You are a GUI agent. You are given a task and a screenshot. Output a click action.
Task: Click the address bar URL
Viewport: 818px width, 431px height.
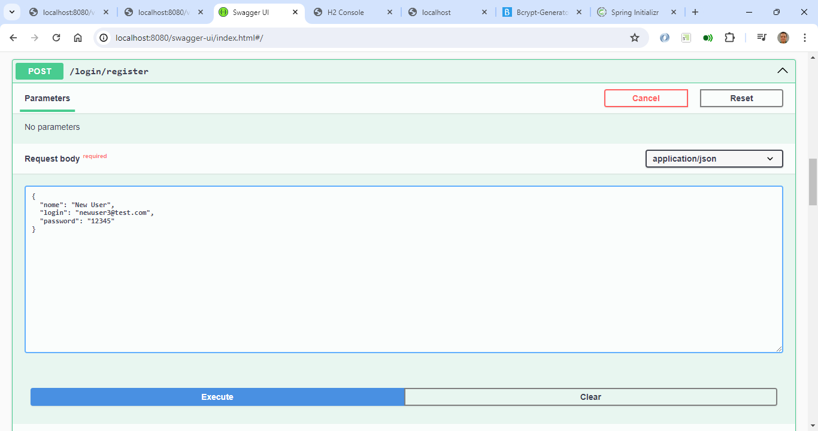point(189,38)
